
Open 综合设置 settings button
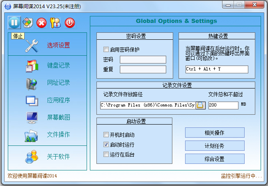[215, 159]
